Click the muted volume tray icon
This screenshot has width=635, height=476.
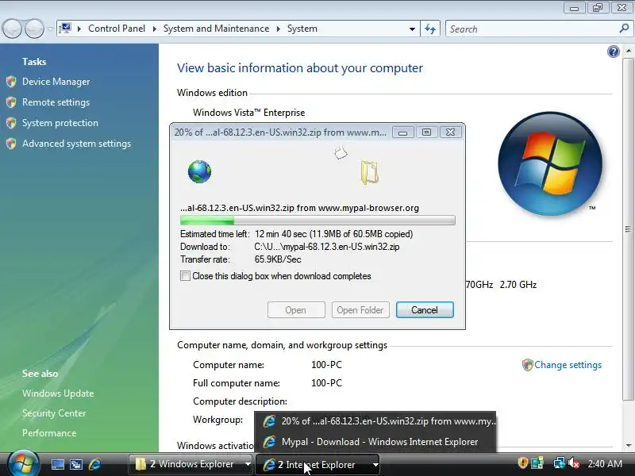(574, 463)
